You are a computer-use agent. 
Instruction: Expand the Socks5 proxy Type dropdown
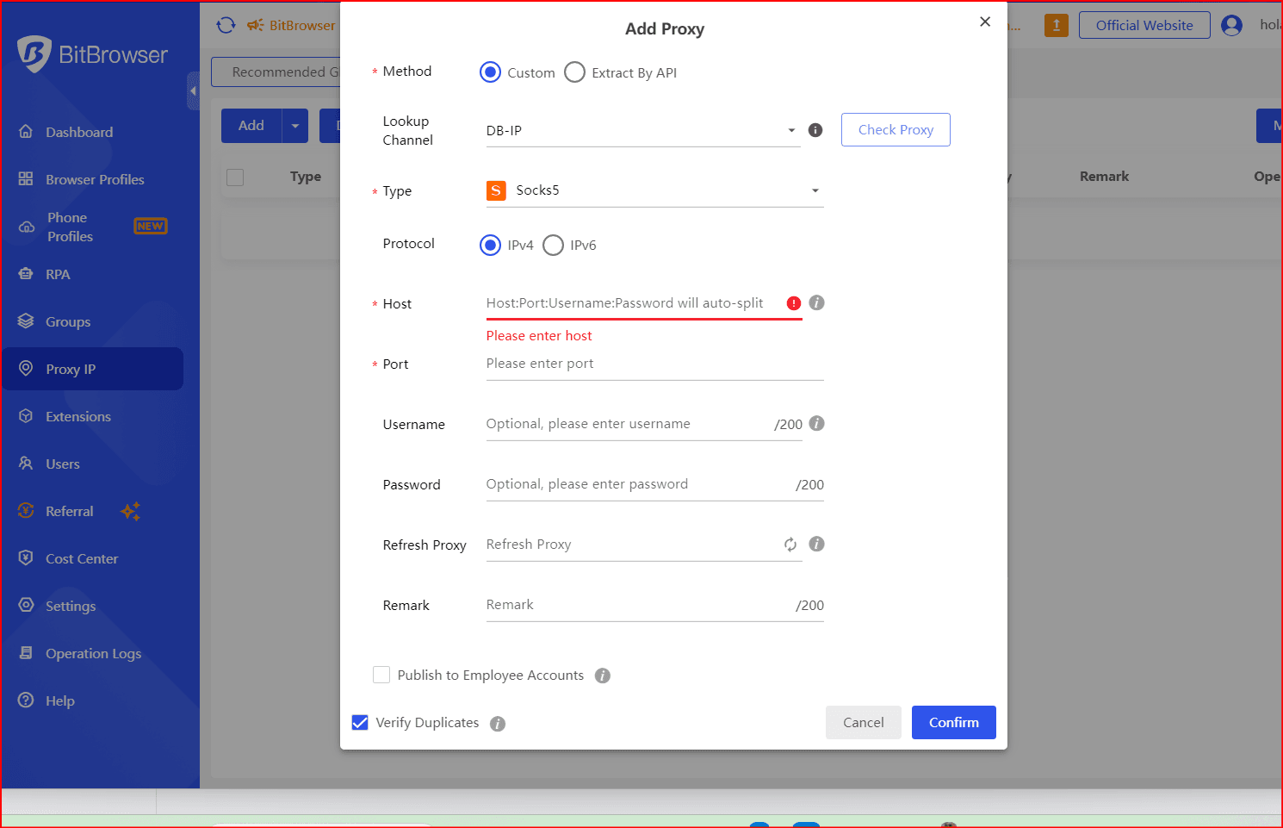[x=654, y=191]
